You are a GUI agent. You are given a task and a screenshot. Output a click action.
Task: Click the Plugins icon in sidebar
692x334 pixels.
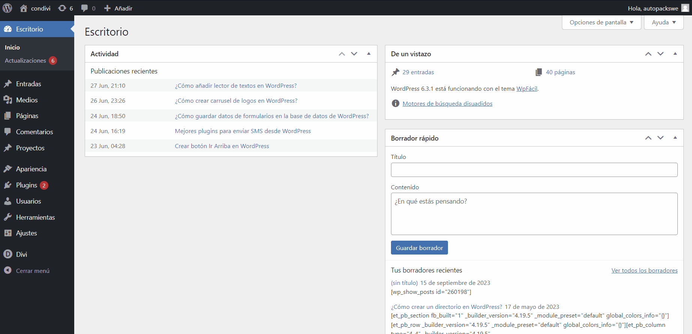coord(8,185)
